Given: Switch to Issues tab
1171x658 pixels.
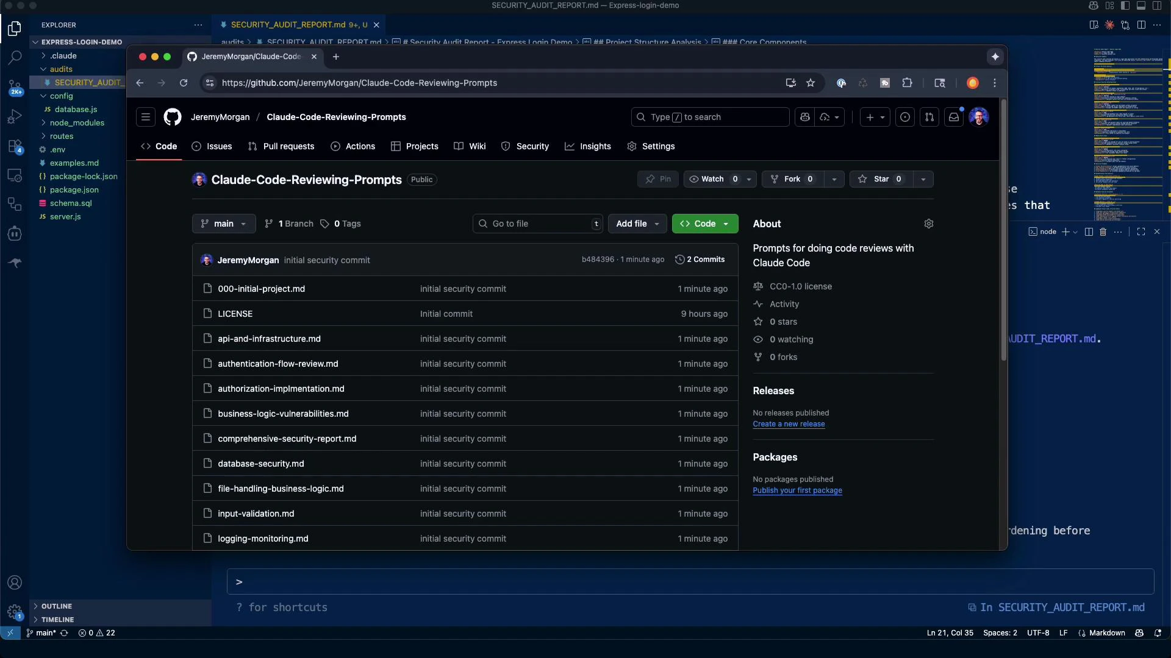Looking at the screenshot, I should coord(212,146).
